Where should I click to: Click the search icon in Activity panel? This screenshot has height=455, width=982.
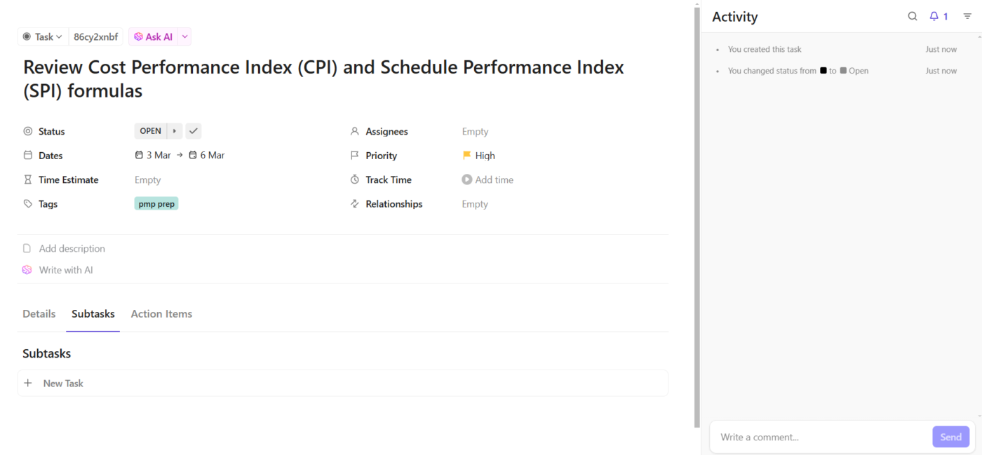pos(913,16)
